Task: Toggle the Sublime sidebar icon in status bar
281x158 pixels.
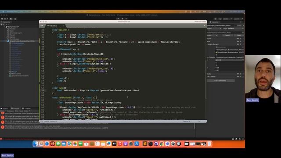Action: 41,122
